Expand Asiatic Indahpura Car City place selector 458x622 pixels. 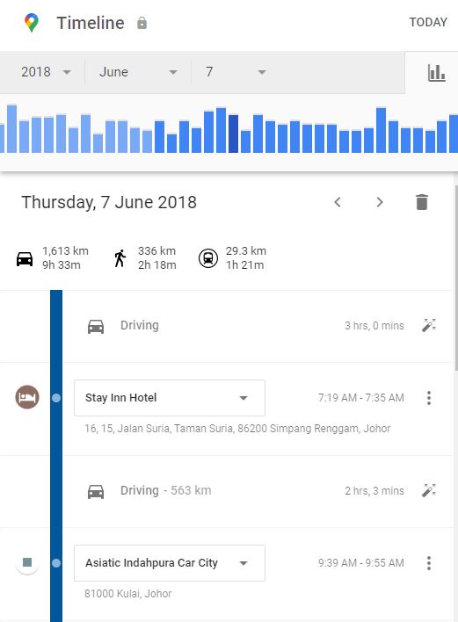click(x=170, y=563)
